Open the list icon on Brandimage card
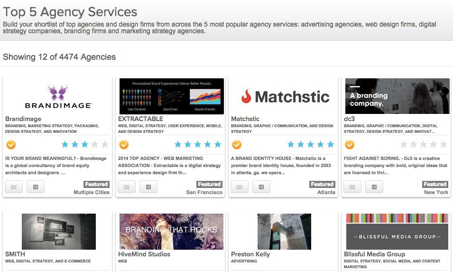Image resolution: width=453 pixels, height=272 pixels. tap(14, 187)
